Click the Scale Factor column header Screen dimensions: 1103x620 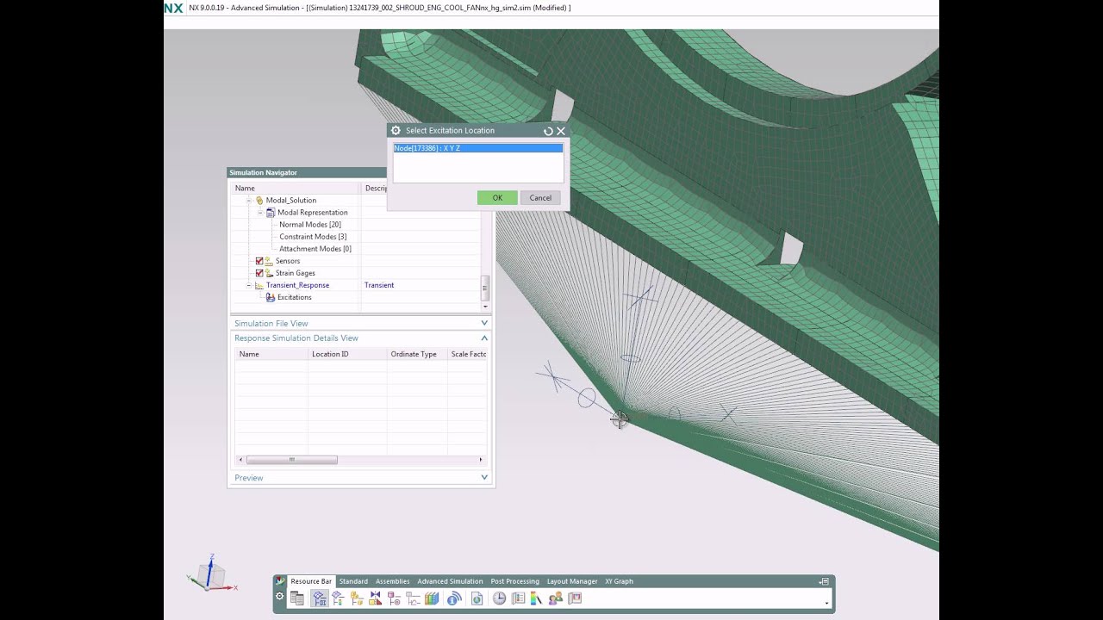tap(468, 354)
